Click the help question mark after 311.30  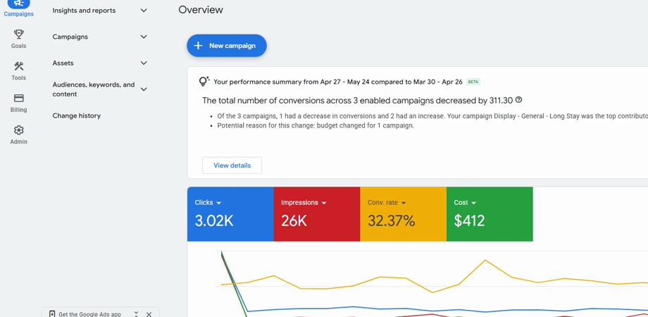coord(519,100)
